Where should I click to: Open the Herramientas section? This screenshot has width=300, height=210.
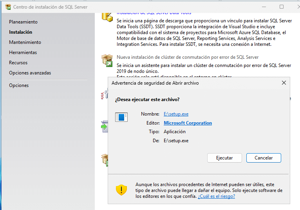(23, 52)
